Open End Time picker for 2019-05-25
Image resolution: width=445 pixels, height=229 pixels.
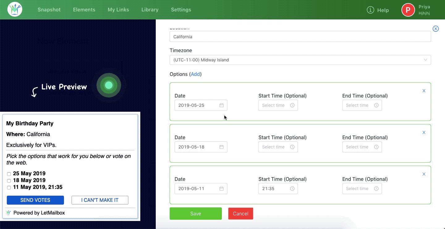362,105
